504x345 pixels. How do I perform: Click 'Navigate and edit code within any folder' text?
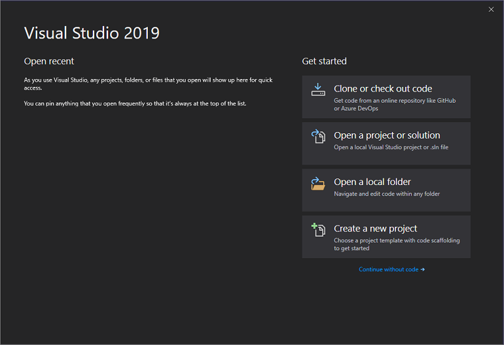pos(387,194)
